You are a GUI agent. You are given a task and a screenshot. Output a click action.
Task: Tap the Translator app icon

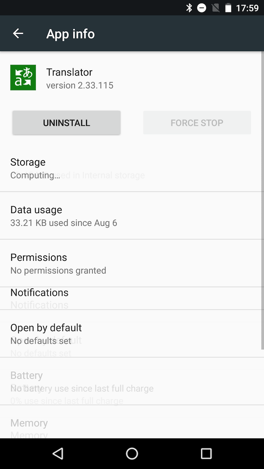[23, 77]
